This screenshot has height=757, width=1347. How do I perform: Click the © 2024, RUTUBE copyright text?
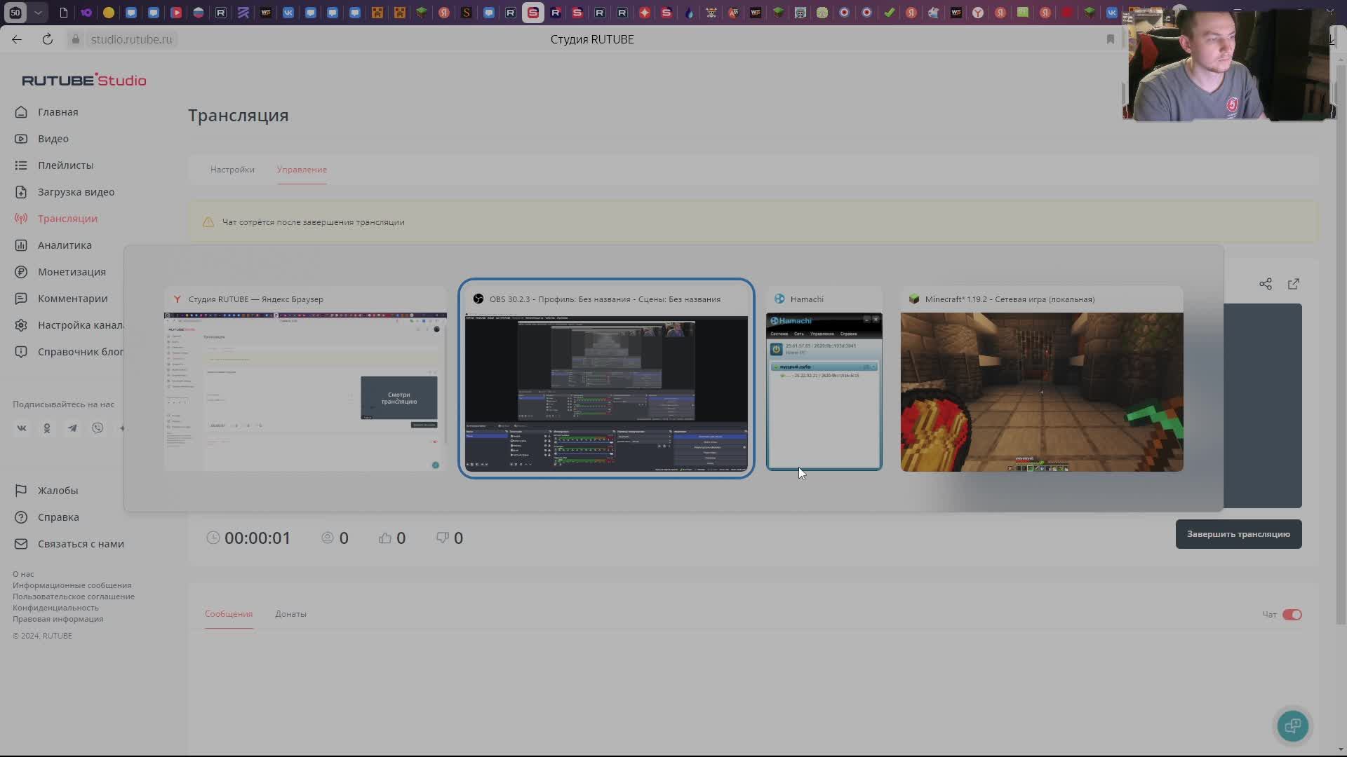pos(42,636)
